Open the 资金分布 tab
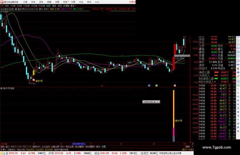The width and height of the screenshot is (240, 155). (x=21, y=150)
